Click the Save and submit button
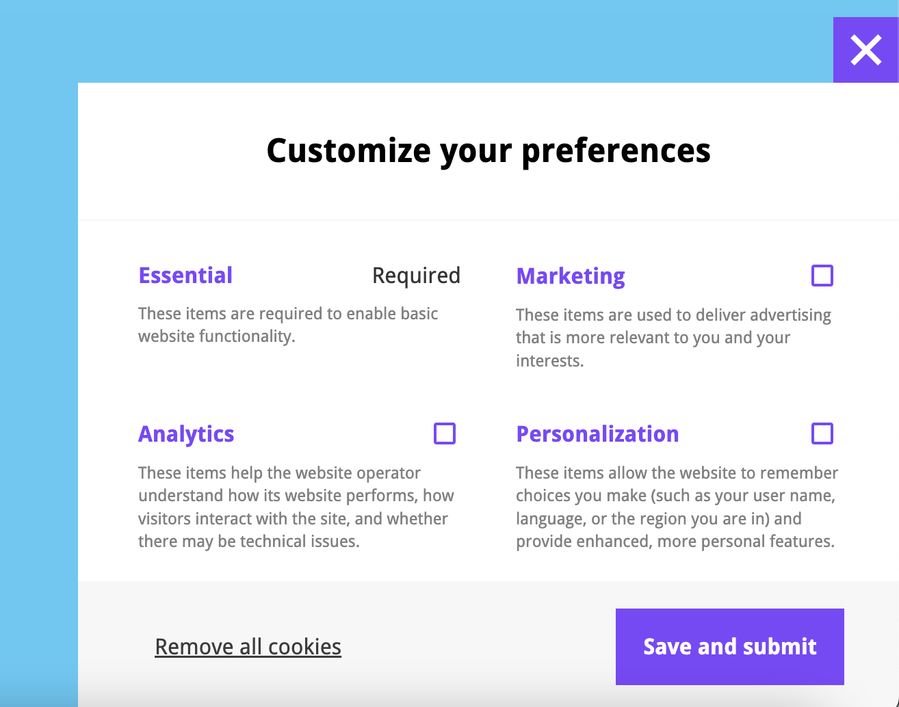 tap(729, 646)
